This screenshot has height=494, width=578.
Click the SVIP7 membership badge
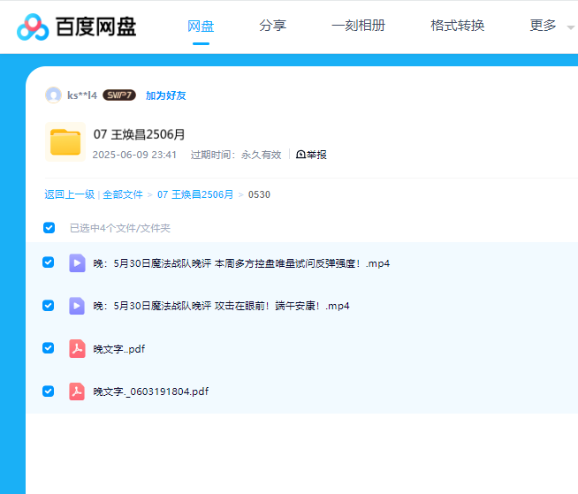click(119, 95)
